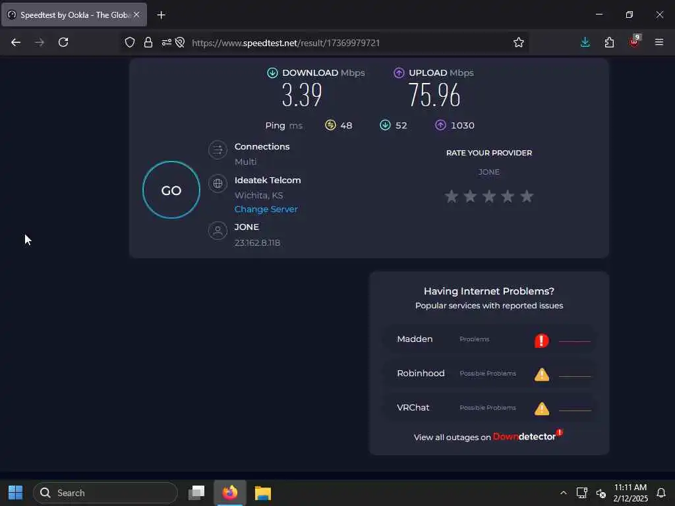Image resolution: width=675 pixels, height=506 pixels.
Task: Open the Madden outage row
Action: (x=489, y=339)
